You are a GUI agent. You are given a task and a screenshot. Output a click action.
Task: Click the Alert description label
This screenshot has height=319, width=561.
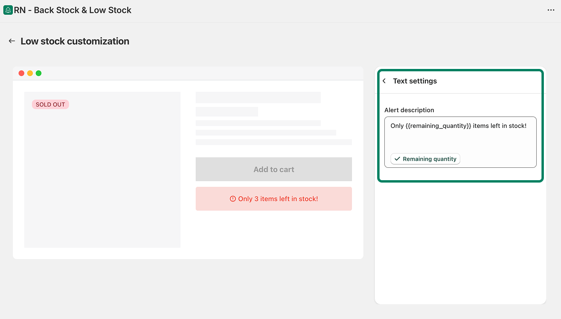tap(409, 110)
